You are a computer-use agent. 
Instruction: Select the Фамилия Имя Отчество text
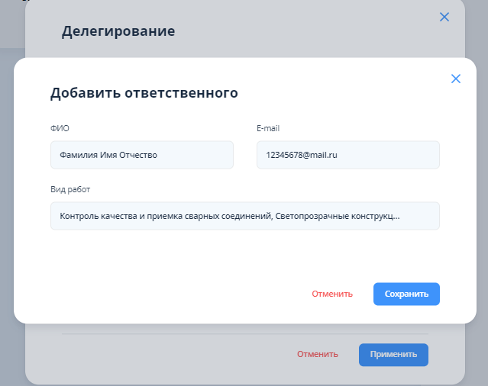pos(108,155)
